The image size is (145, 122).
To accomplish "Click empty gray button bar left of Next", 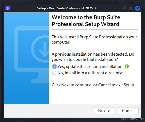I will [49, 111].
